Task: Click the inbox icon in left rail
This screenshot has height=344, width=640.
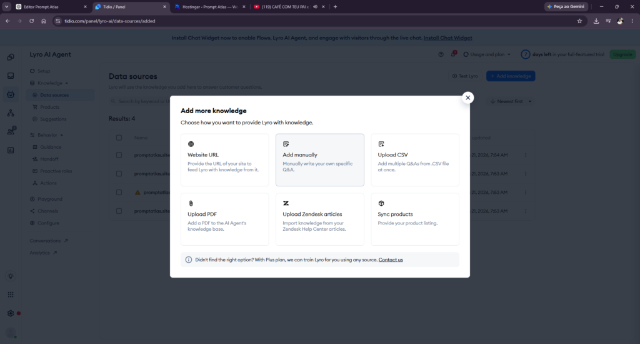Action: tap(11, 76)
